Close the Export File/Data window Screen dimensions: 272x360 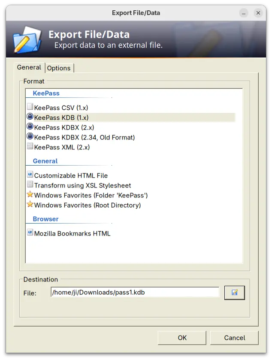(x=258, y=13)
